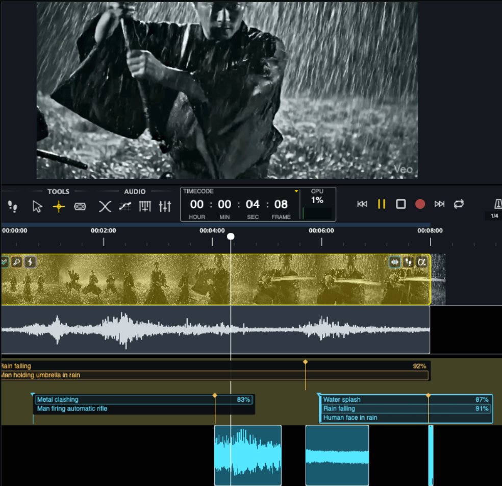Choose the range loop tool icon
This screenshot has height=486, width=502.
(80, 206)
